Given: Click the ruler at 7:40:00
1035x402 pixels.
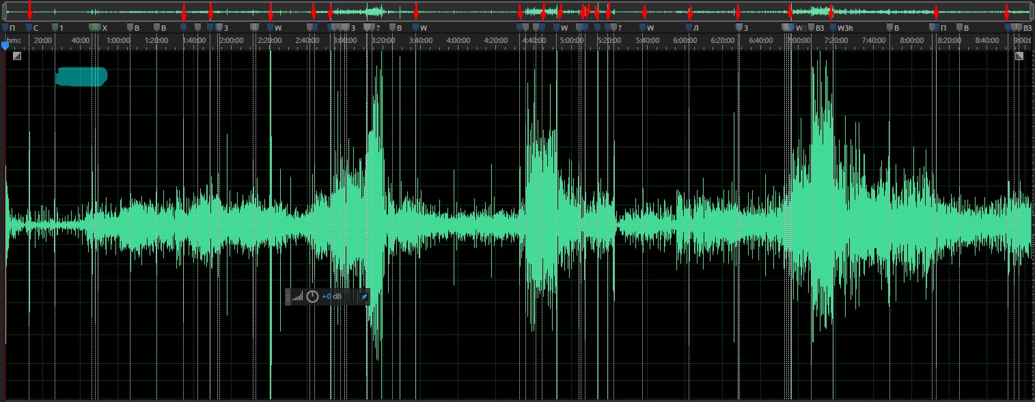Looking at the screenshot, I should pos(874,40).
